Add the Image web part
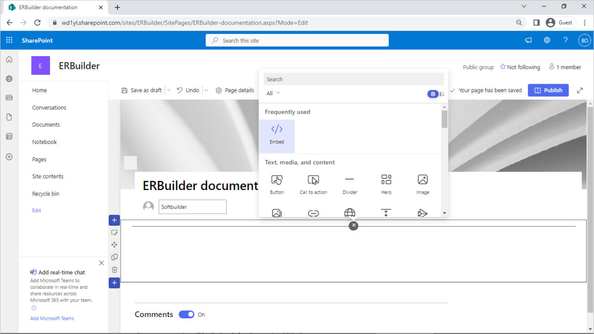The image size is (594, 334). click(423, 184)
